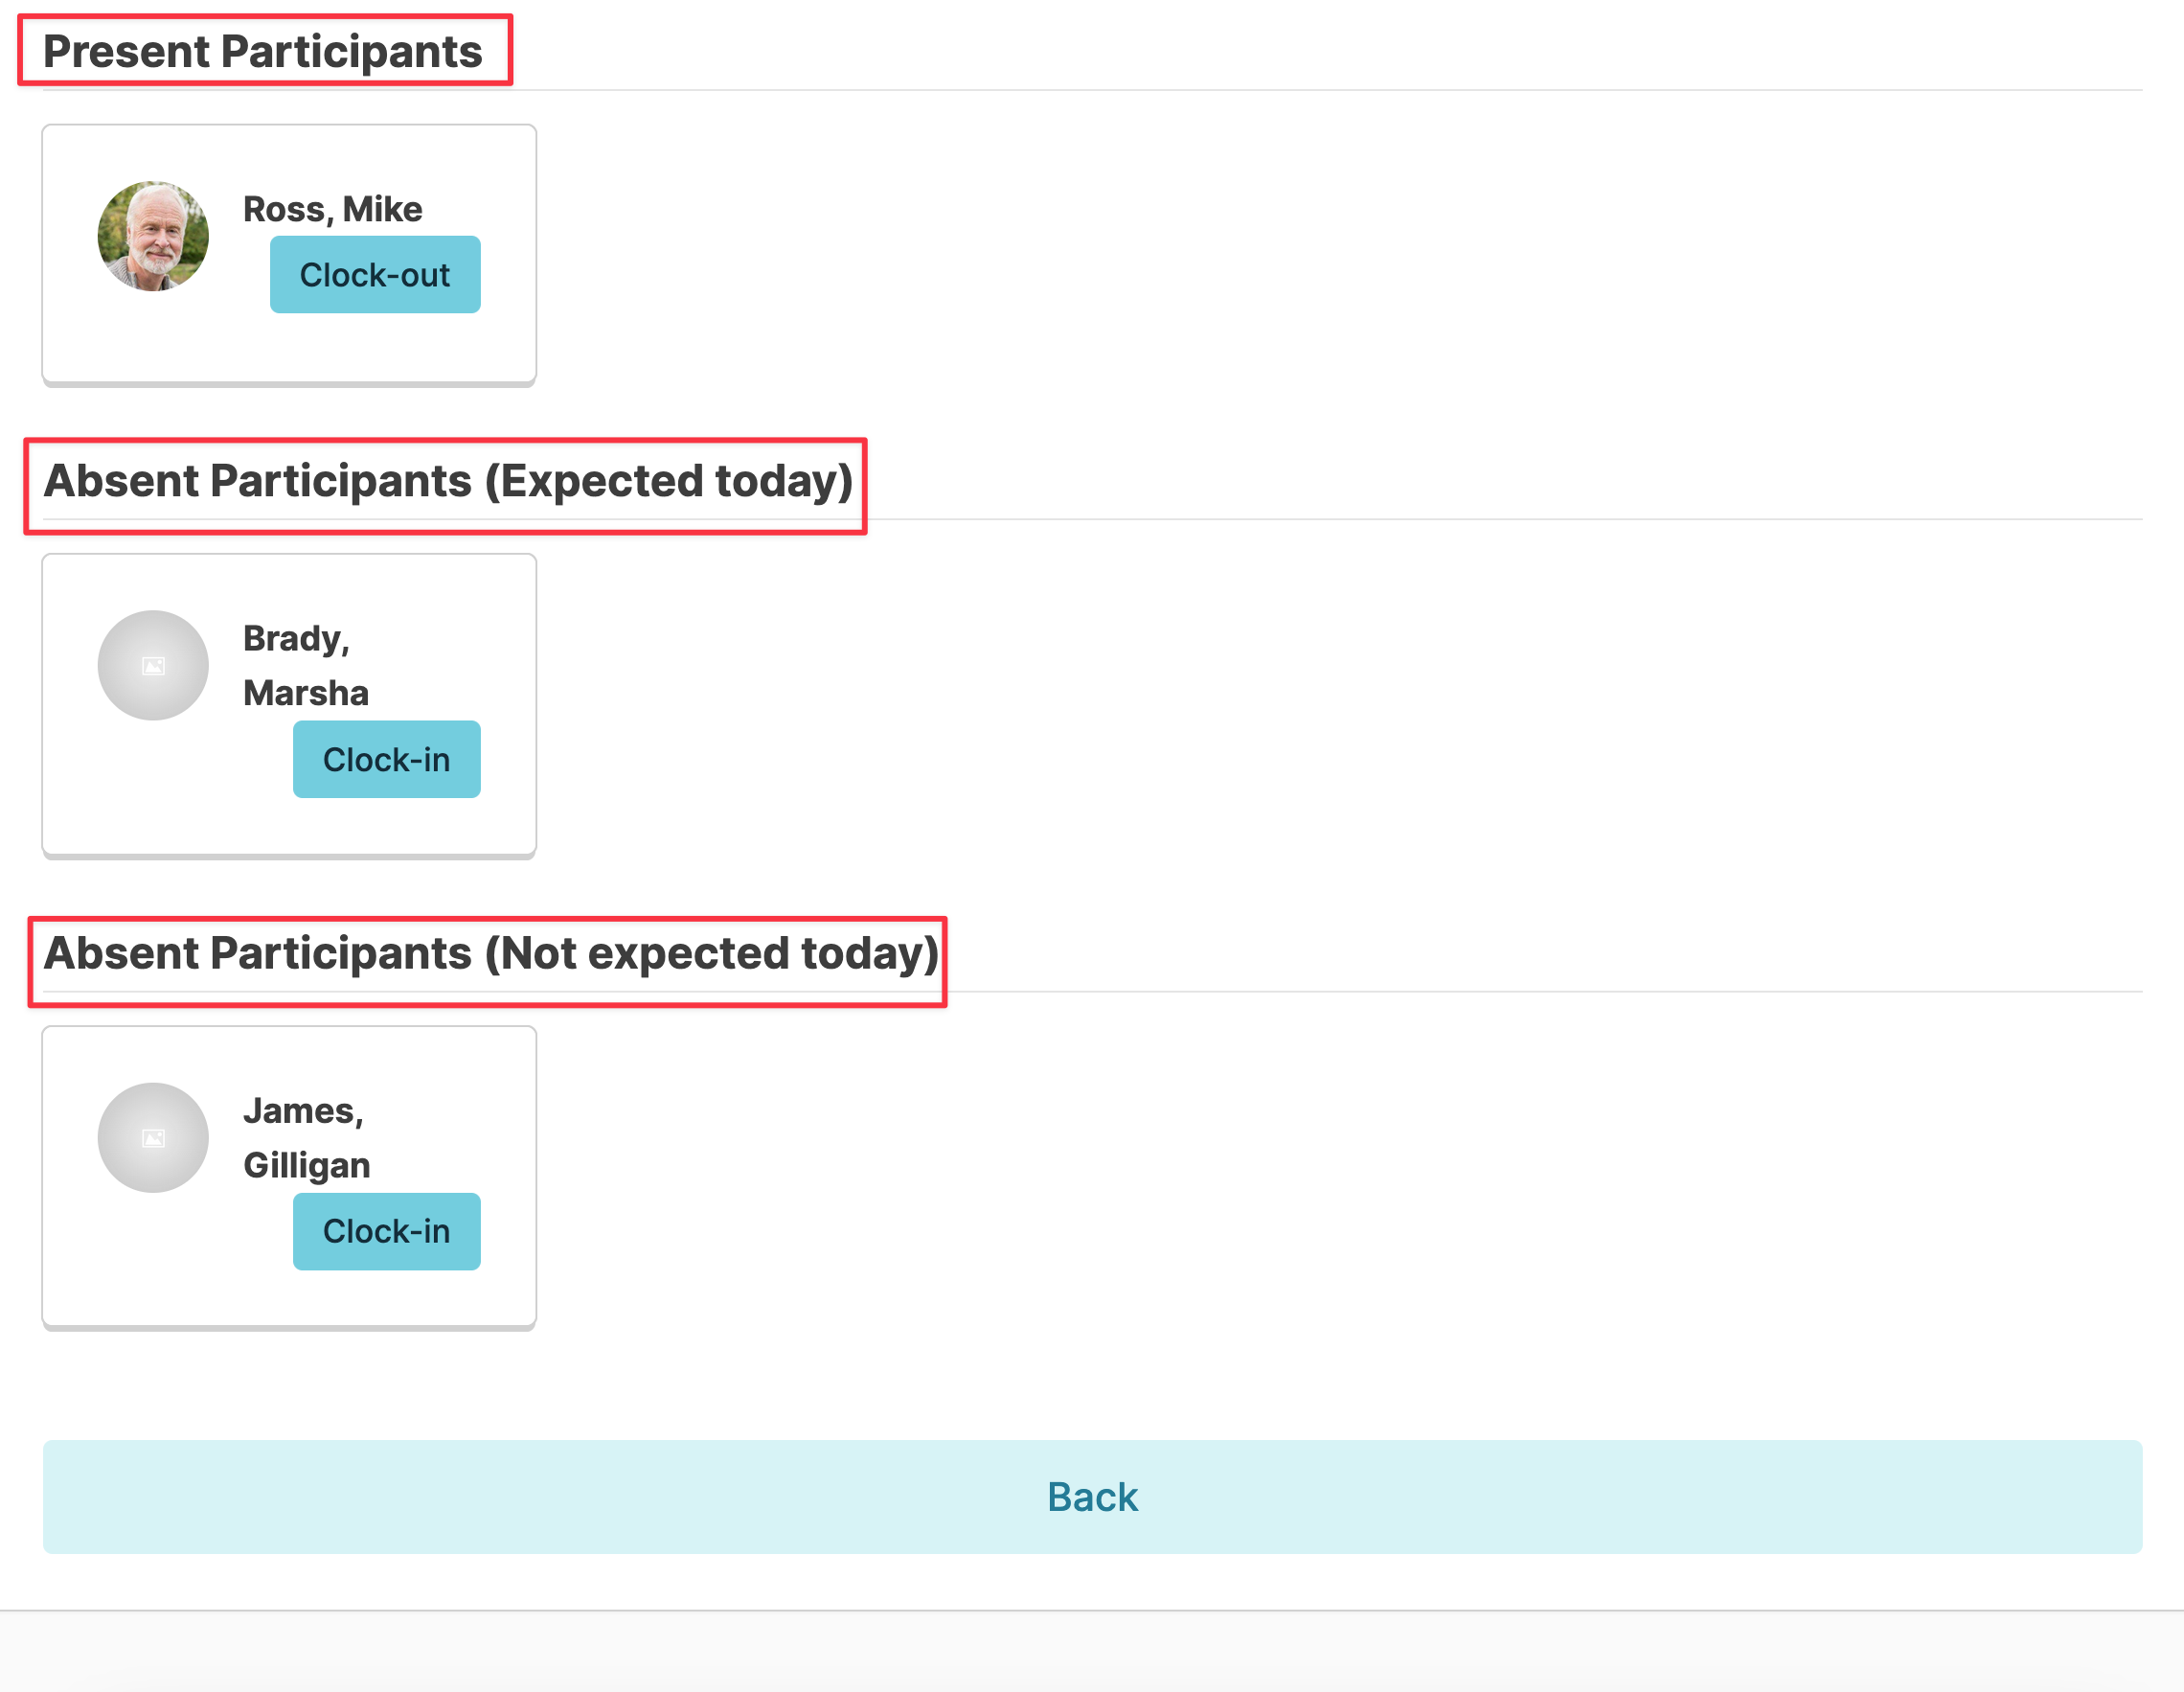Clock out Mike Ross

click(375, 275)
